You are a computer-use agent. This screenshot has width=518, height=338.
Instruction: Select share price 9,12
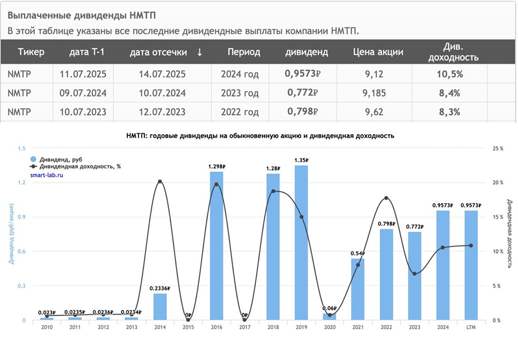[374, 74]
